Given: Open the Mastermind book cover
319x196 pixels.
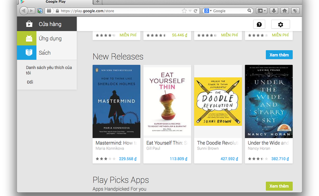Looking at the screenshot, I should tap(116, 101).
